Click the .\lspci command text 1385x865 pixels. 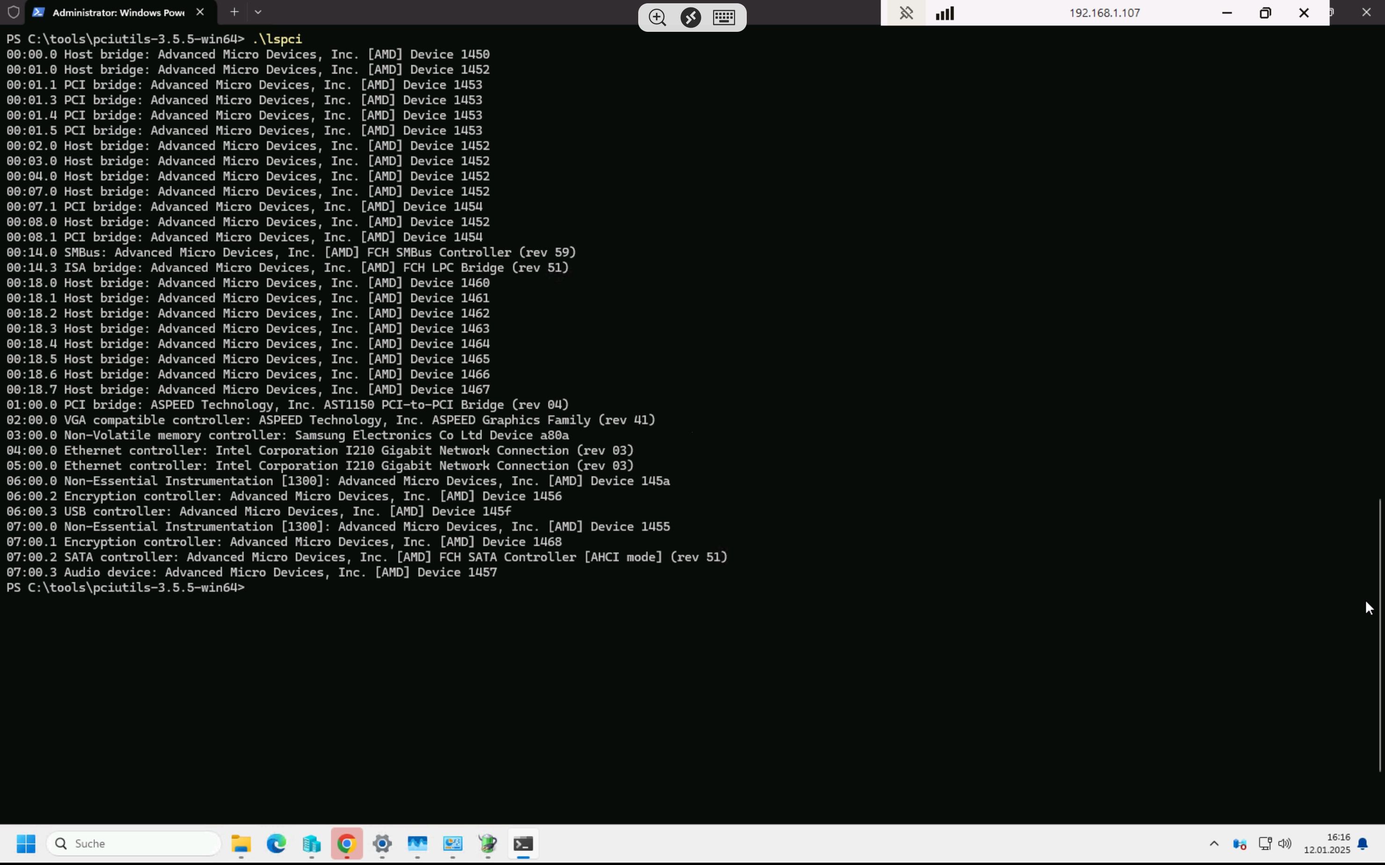(x=277, y=39)
